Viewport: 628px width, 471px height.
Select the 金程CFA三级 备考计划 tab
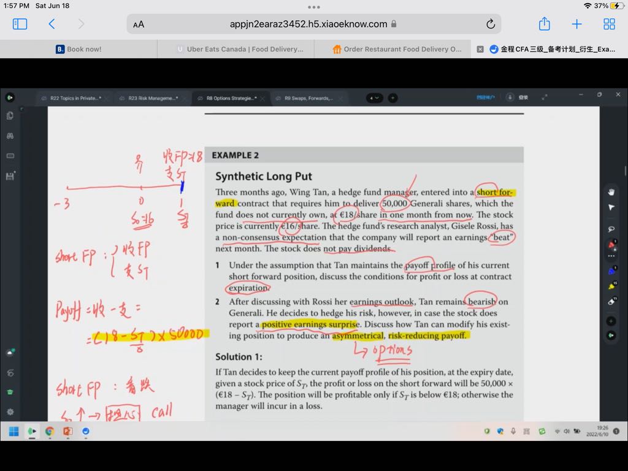tap(553, 49)
